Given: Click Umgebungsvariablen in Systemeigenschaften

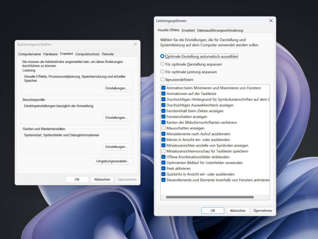Looking at the screenshot, I should (x=113, y=161).
